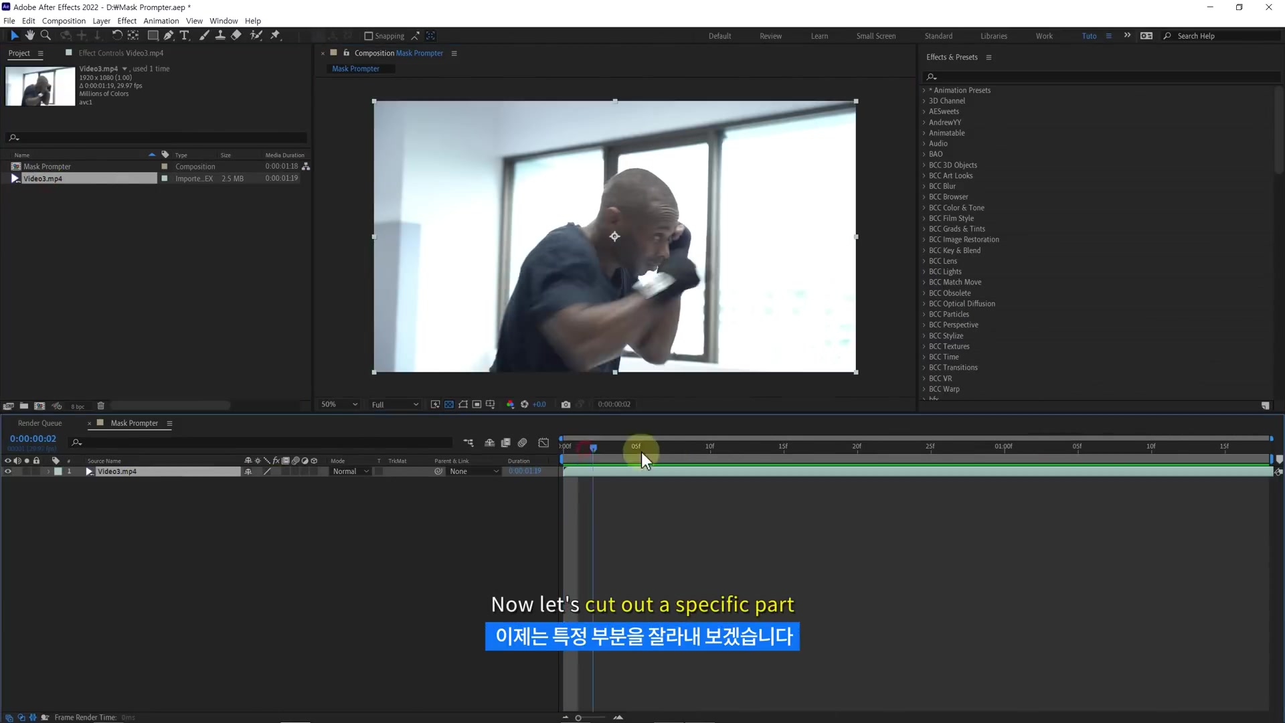
Task: Switch to the Standard workspace
Action: [938, 36]
